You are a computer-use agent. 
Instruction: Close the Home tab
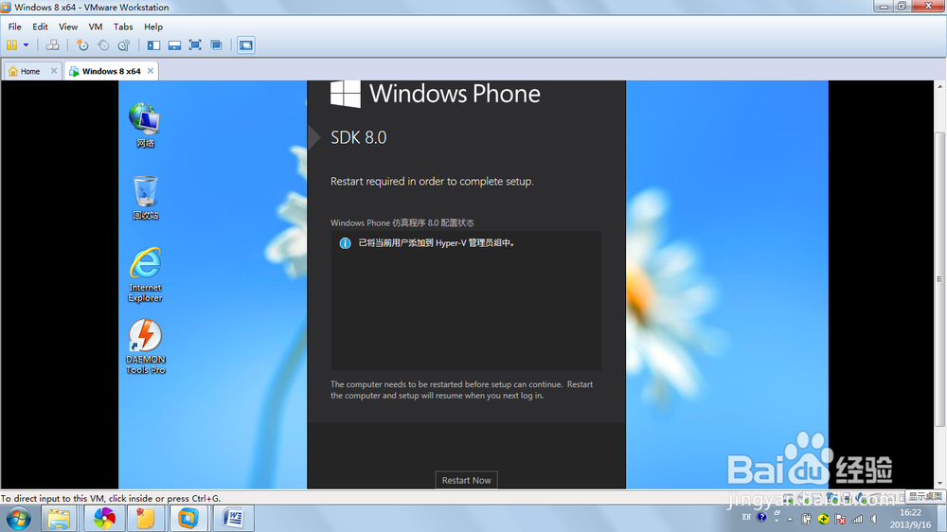pos(54,71)
